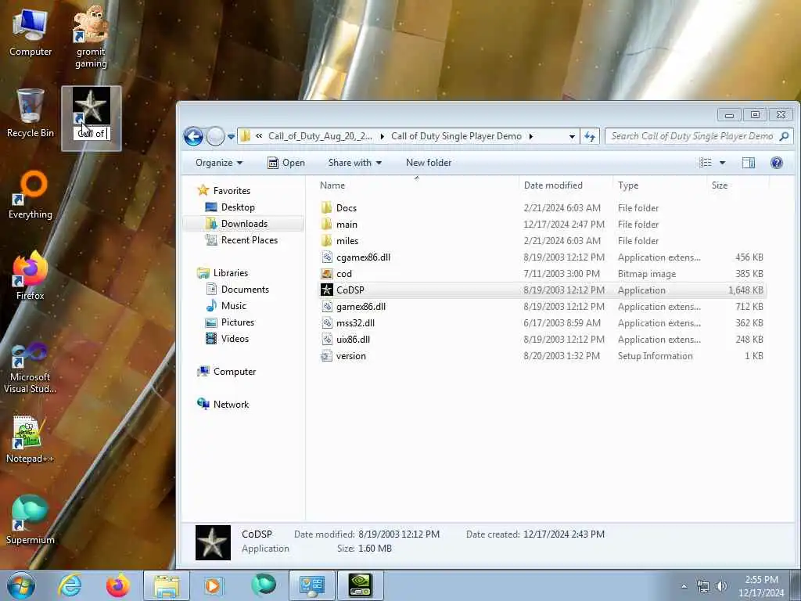Open Windows Media Player from taskbar
Image resolution: width=801 pixels, height=601 pixels.
(214, 585)
